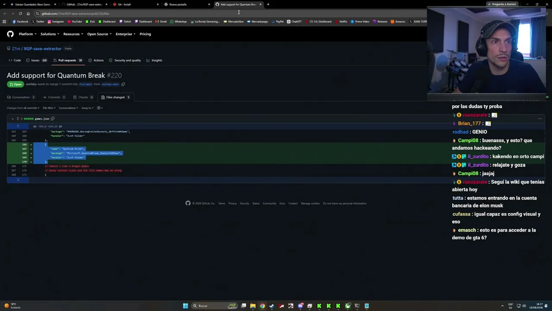
Task: Switch to the Code repository tab
Action: [x=15, y=60]
